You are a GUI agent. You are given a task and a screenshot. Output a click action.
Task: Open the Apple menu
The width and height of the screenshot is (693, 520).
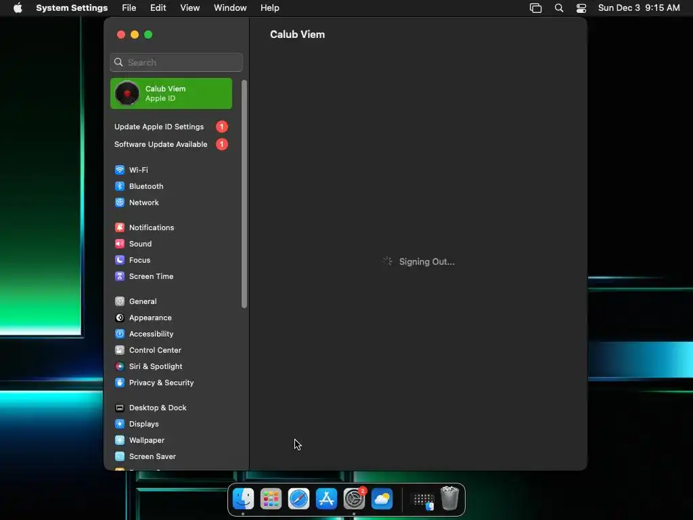18,7
